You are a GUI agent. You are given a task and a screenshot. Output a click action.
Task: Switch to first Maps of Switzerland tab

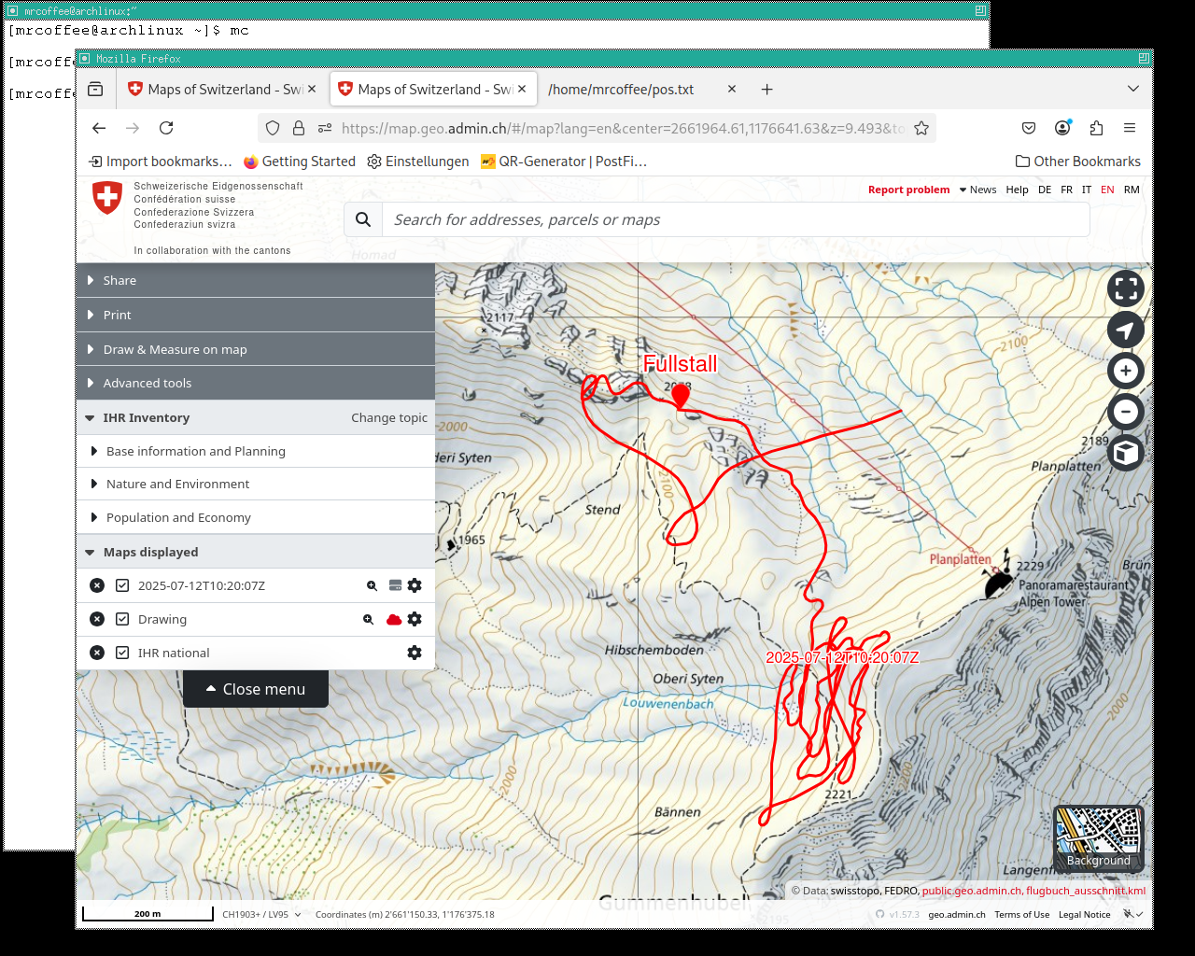tap(221, 89)
